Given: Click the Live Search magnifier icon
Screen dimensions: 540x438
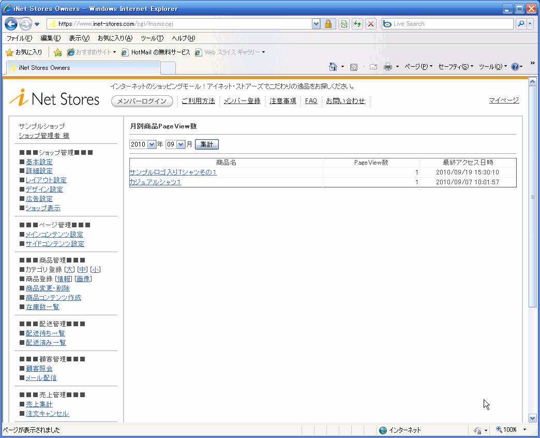Looking at the screenshot, I should click(520, 24).
